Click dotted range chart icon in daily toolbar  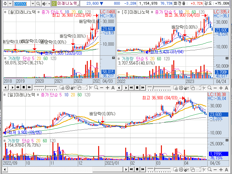pyautogui.click(x=198, y=170)
